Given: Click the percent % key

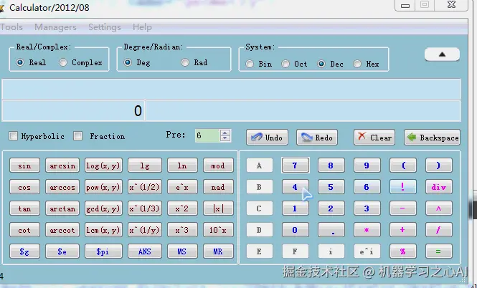Looking at the screenshot, I should (403, 251).
